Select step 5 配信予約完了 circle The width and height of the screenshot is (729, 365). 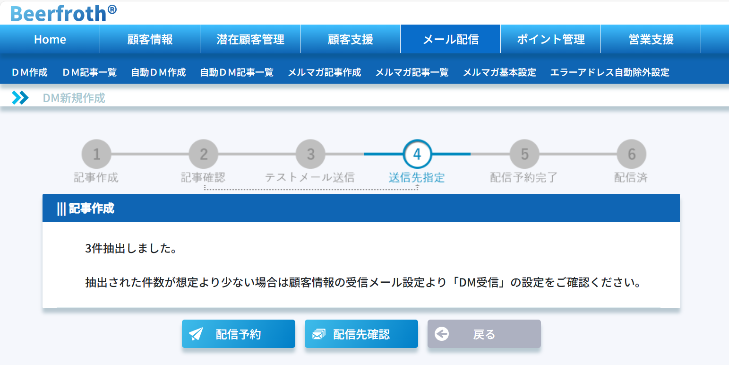coord(524,154)
